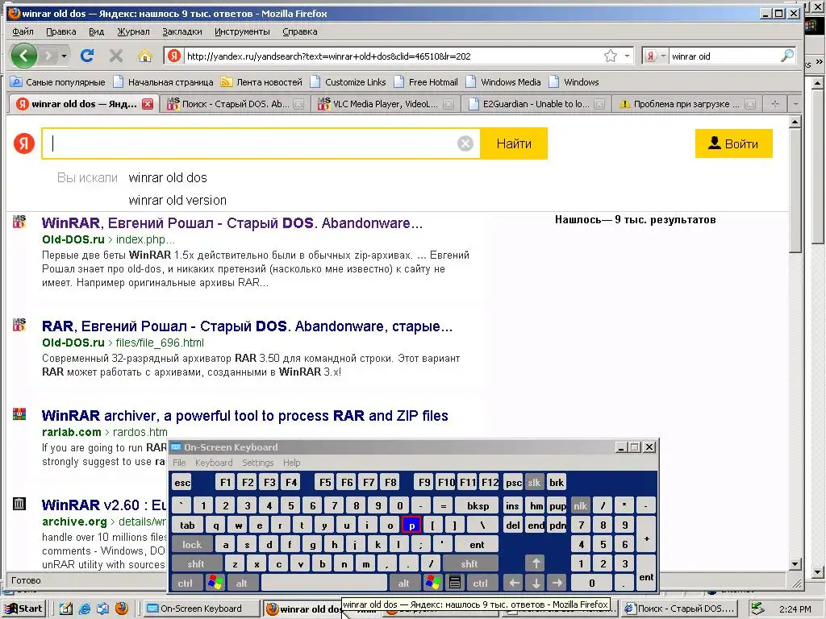The height and width of the screenshot is (619, 826).
Task: Clear the Yandex search field with the X icon
Action: (465, 143)
